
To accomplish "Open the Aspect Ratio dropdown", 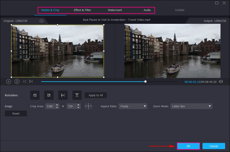I will pyautogui.click(x=133, y=106).
